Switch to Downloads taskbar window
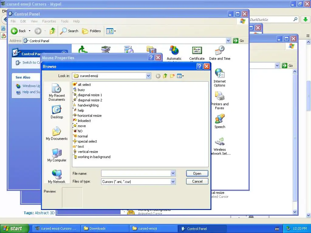This screenshot has width=311, height=233. point(105,228)
